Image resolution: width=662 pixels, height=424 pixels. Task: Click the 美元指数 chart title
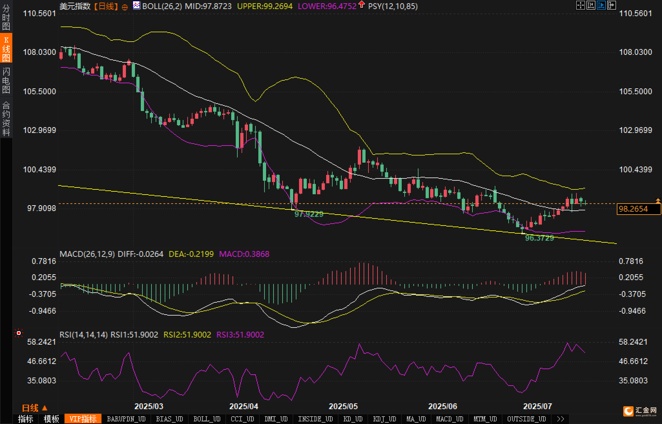tap(75, 6)
